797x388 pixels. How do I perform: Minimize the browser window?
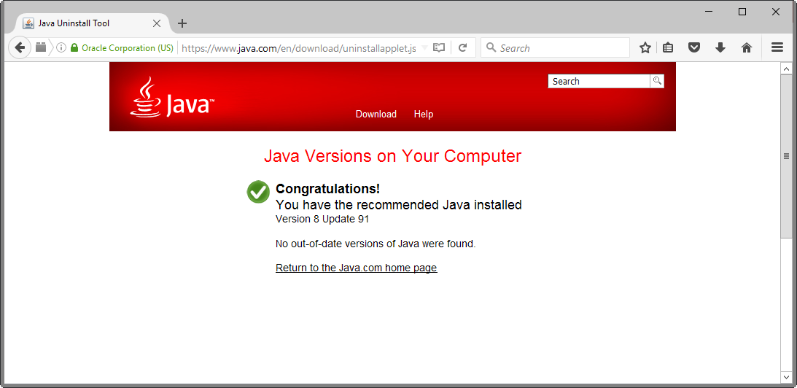709,12
